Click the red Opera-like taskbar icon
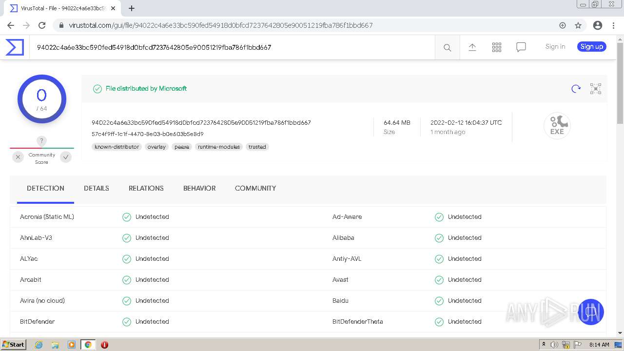Viewport: 624px width, 351px height. coord(104,345)
